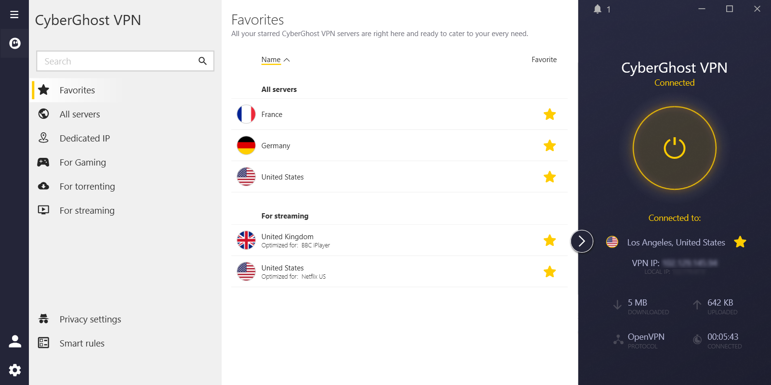Click the CyberGhost ghost logo icon
This screenshot has width=771, height=385.
pyautogui.click(x=15, y=43)
